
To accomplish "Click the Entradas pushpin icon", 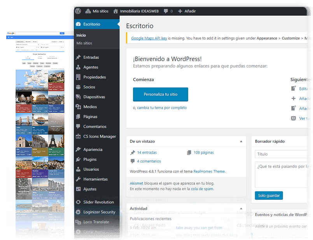I will pyautogui.click(x=78, y=57).
